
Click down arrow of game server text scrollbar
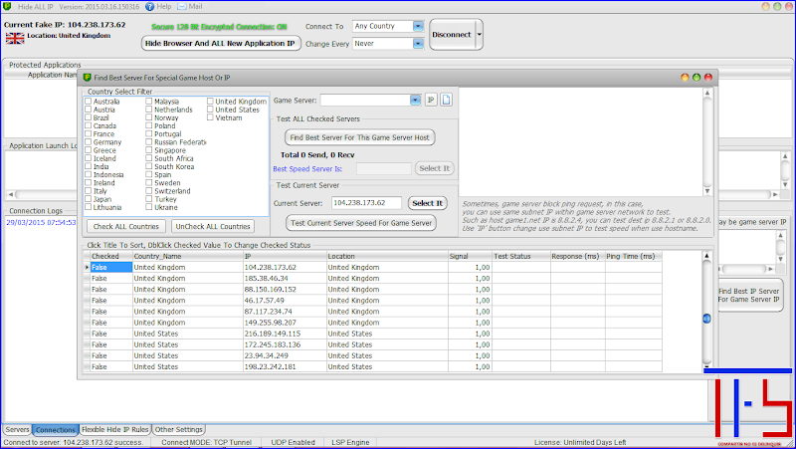[x=707, y=191]
